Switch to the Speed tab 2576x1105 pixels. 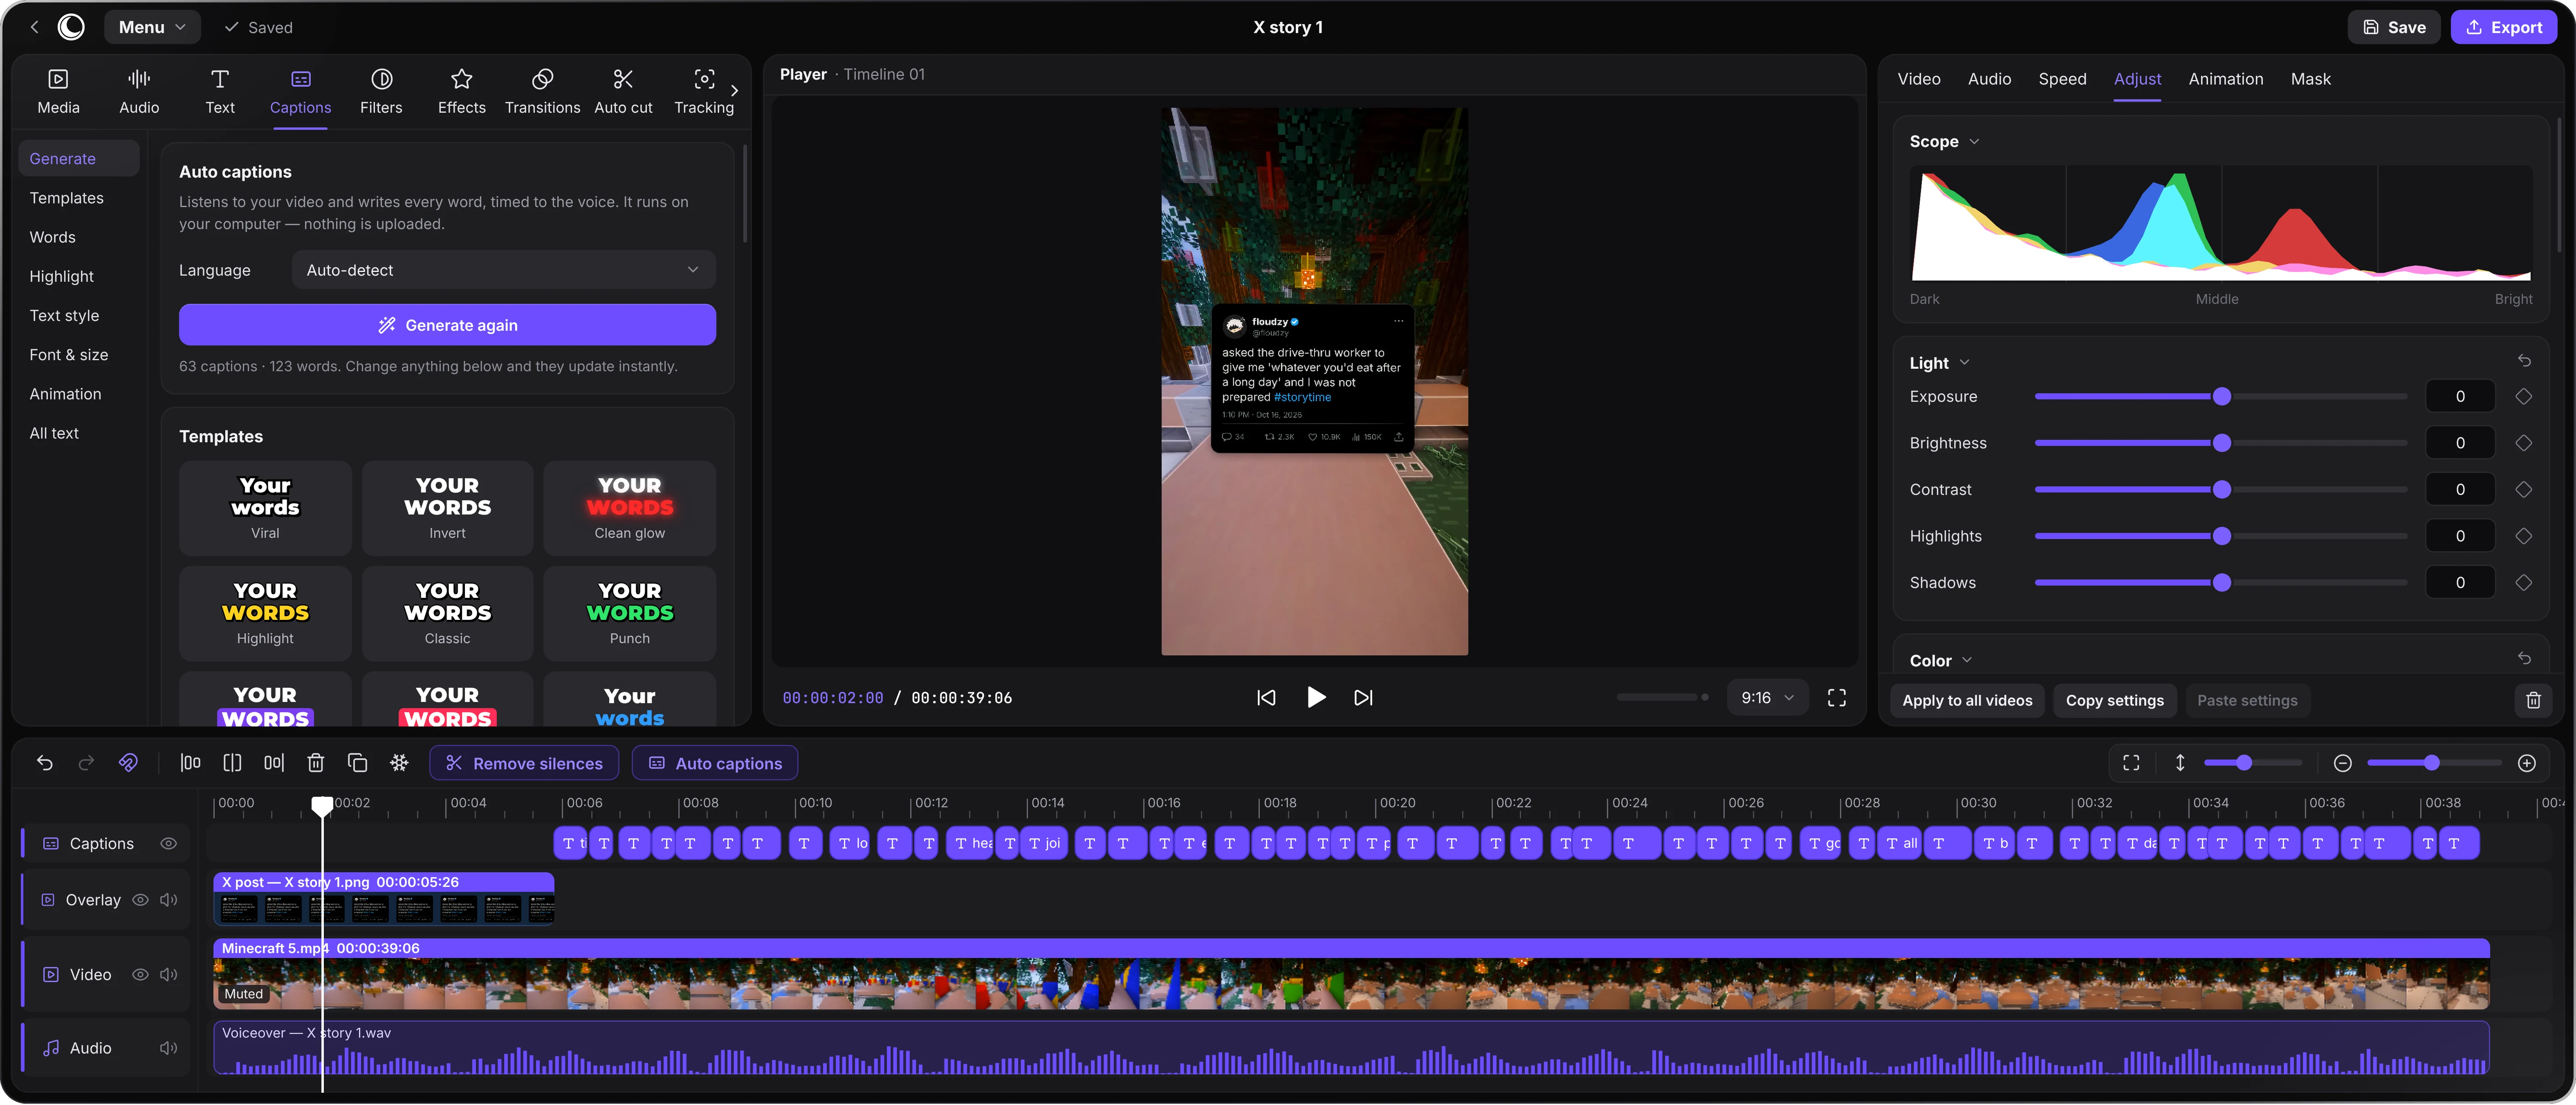click(x=2062, y=79)
